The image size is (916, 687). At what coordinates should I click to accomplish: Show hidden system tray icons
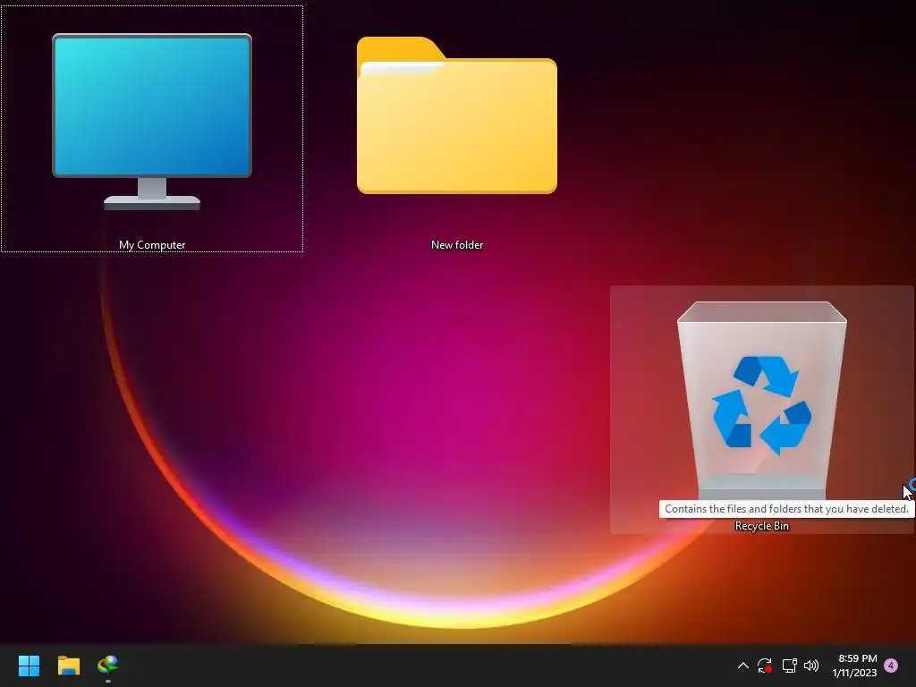pos(743,666)
